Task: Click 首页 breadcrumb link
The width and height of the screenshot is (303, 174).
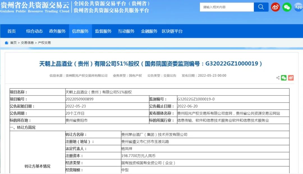Action: [x=13, y=43]
